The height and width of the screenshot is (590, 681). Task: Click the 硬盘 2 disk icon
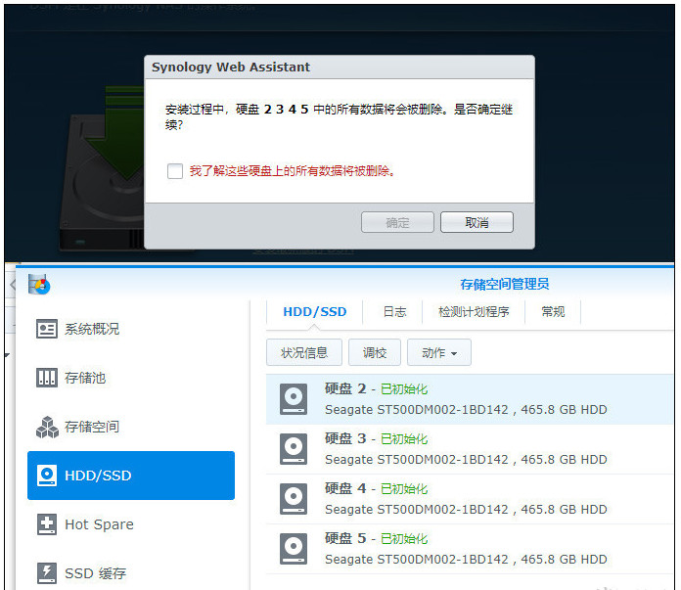294,399
